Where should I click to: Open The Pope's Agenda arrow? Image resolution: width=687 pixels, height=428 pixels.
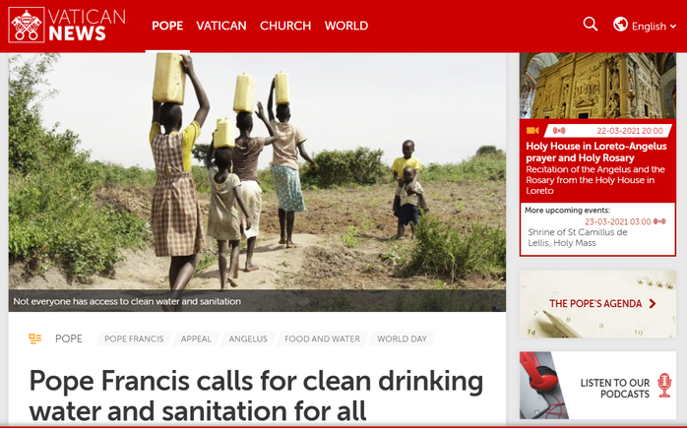pyautogui.click(x=653, y=304)
